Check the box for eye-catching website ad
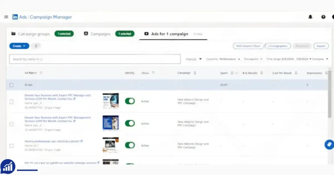 [x=11, y=146]
